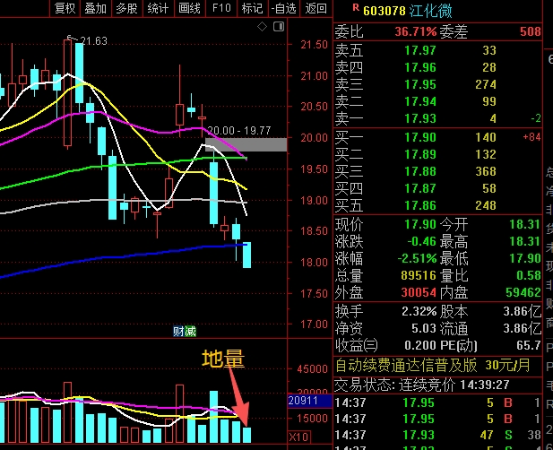This screenshot has height=450, width=553.
Task: Open the 统计 statistics tool
Action: [x=158, y=8]
